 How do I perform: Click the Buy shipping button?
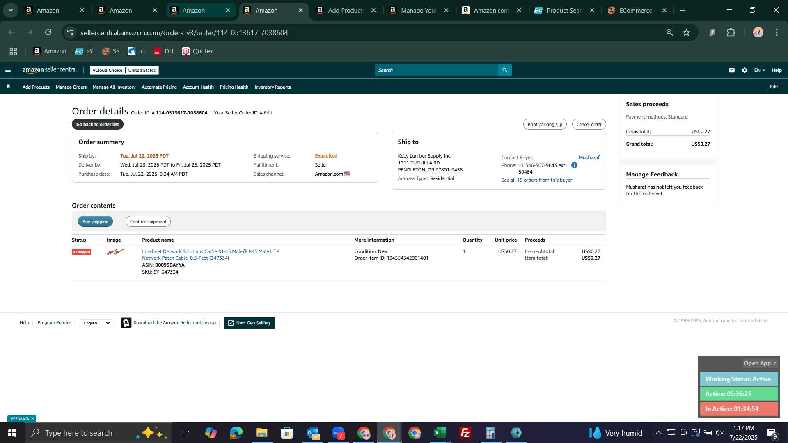[x=95, y=221]
